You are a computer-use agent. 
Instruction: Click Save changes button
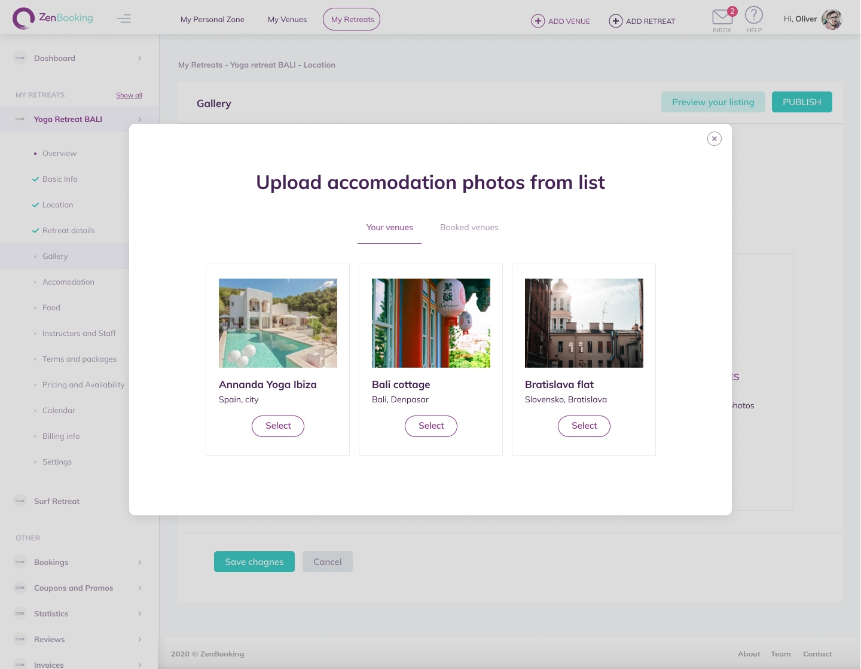254,562
